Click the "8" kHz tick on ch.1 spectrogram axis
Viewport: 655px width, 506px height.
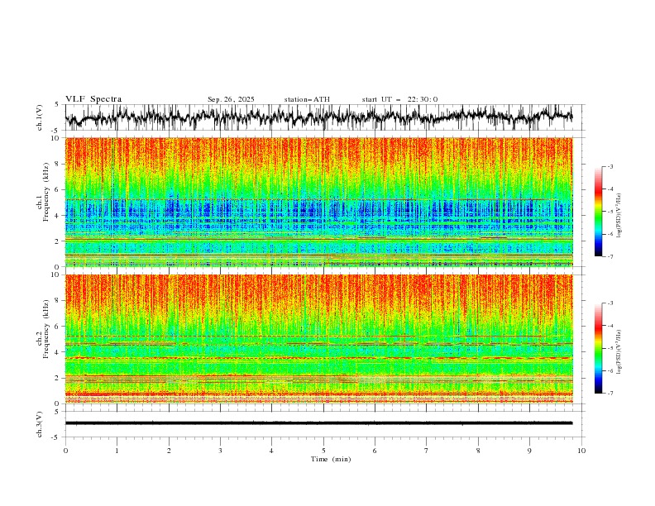click(x=59, y=164)
